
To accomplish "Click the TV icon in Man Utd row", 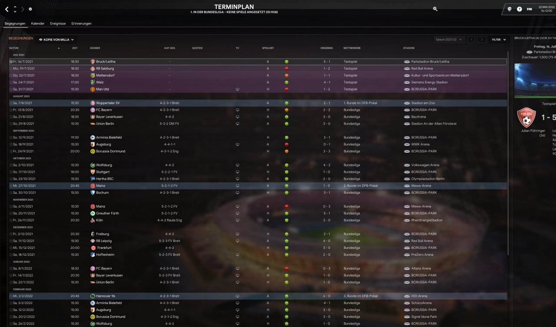I will click(x=237, y=89).
